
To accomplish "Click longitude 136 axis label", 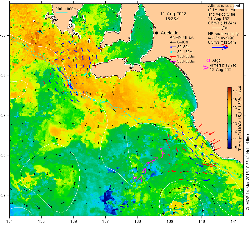I will pyautogui.click(x=73, y=222).
